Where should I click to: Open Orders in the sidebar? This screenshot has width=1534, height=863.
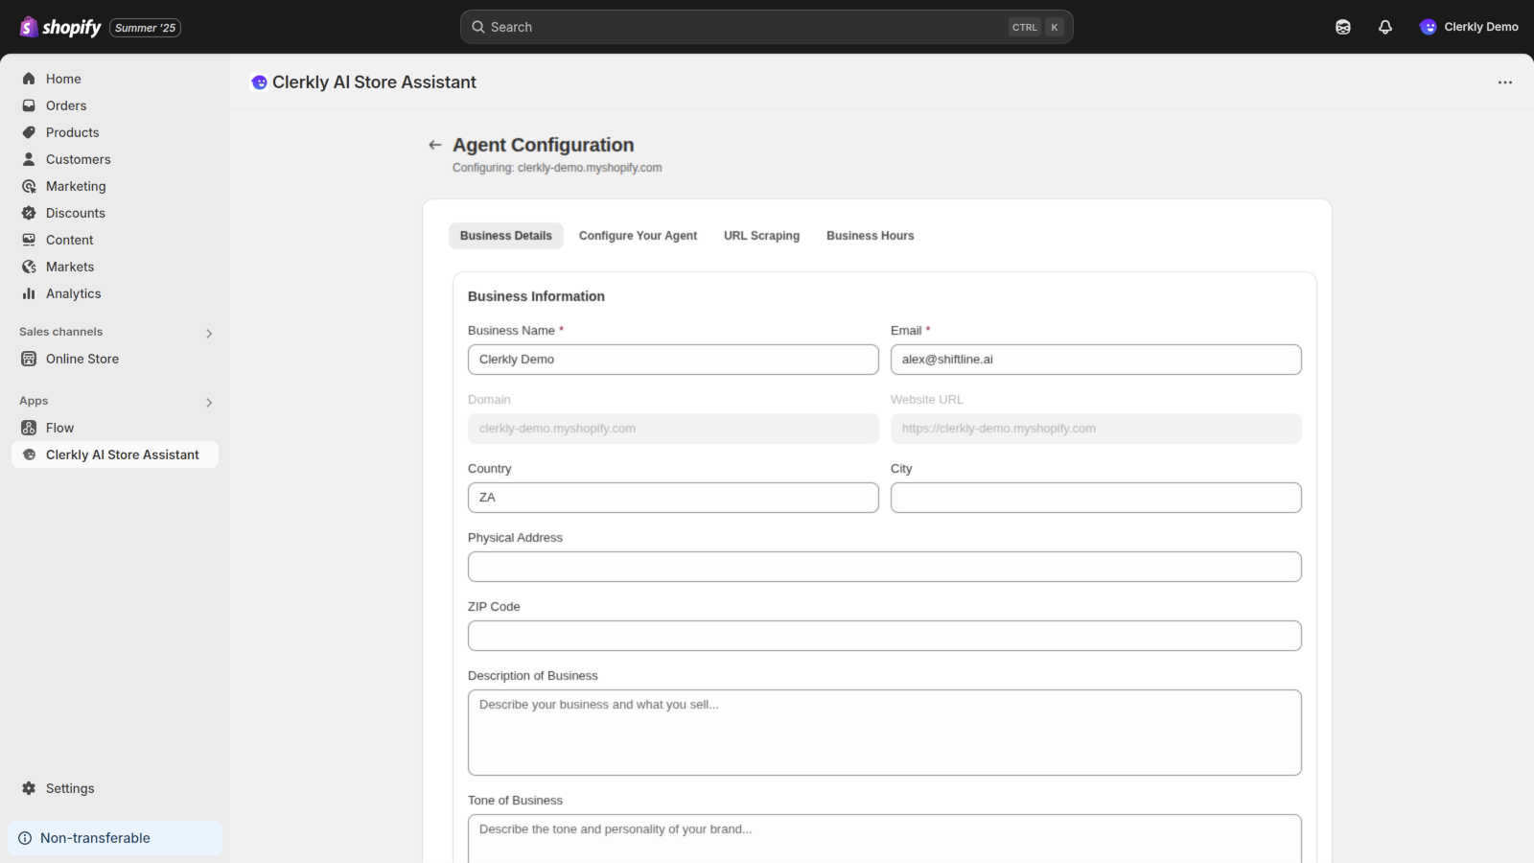tap(115, 105)
